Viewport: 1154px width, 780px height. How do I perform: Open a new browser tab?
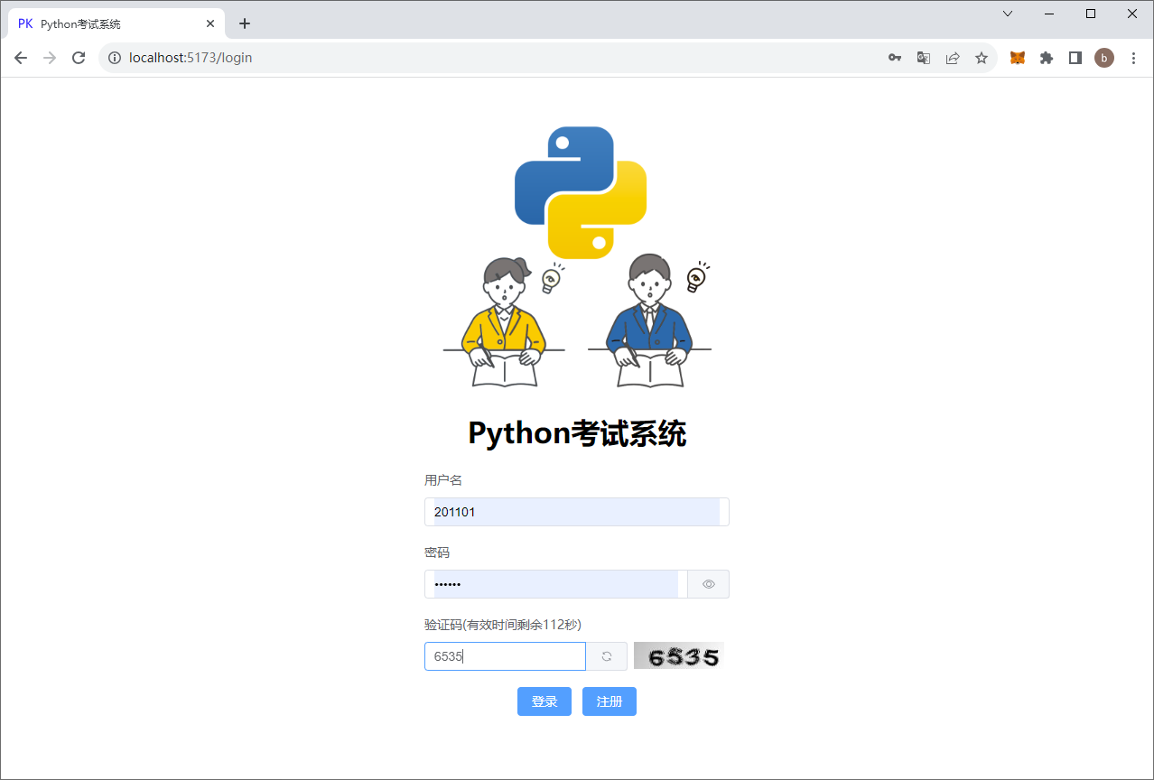pos(245,23)
